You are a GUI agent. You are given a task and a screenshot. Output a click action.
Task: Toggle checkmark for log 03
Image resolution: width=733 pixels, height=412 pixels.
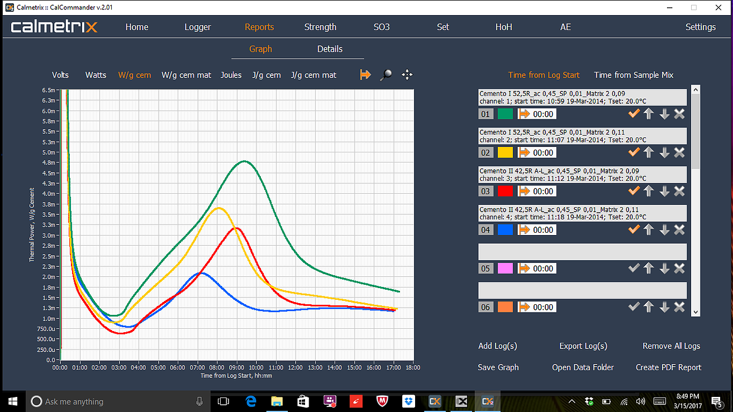click(x=634, y=191)
